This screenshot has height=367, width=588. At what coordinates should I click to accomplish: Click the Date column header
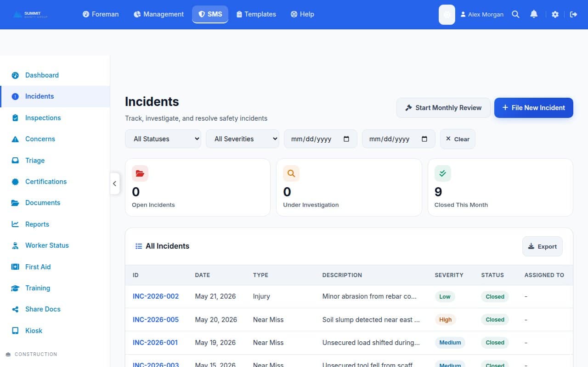(x=203, y=275)
